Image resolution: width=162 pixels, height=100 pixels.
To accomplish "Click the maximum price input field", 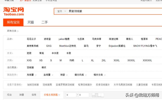I will coord(84,95).
